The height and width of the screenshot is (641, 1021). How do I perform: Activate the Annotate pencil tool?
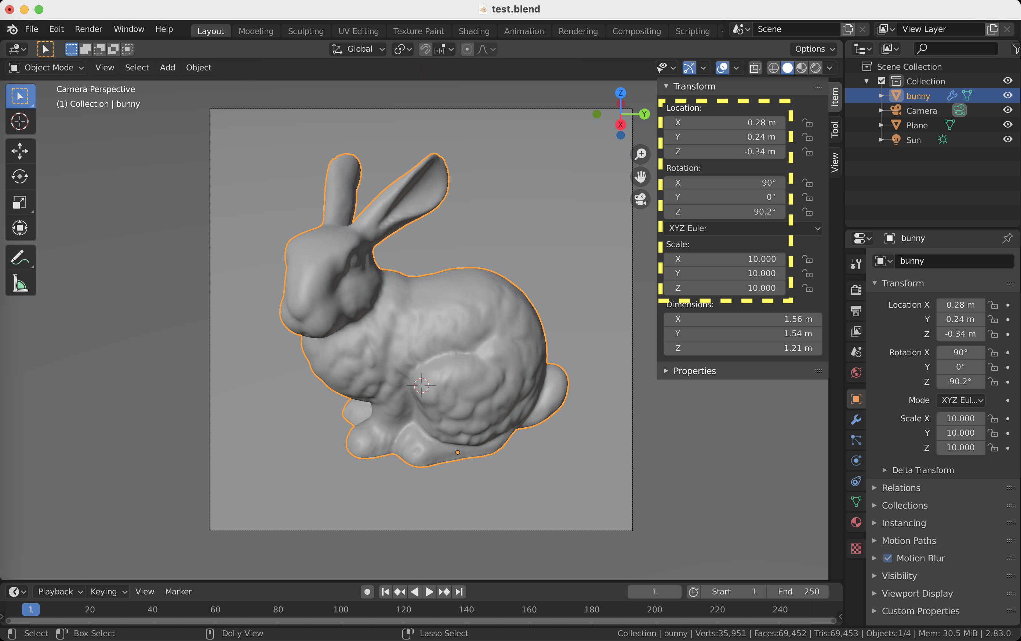(x=20, y=257)
